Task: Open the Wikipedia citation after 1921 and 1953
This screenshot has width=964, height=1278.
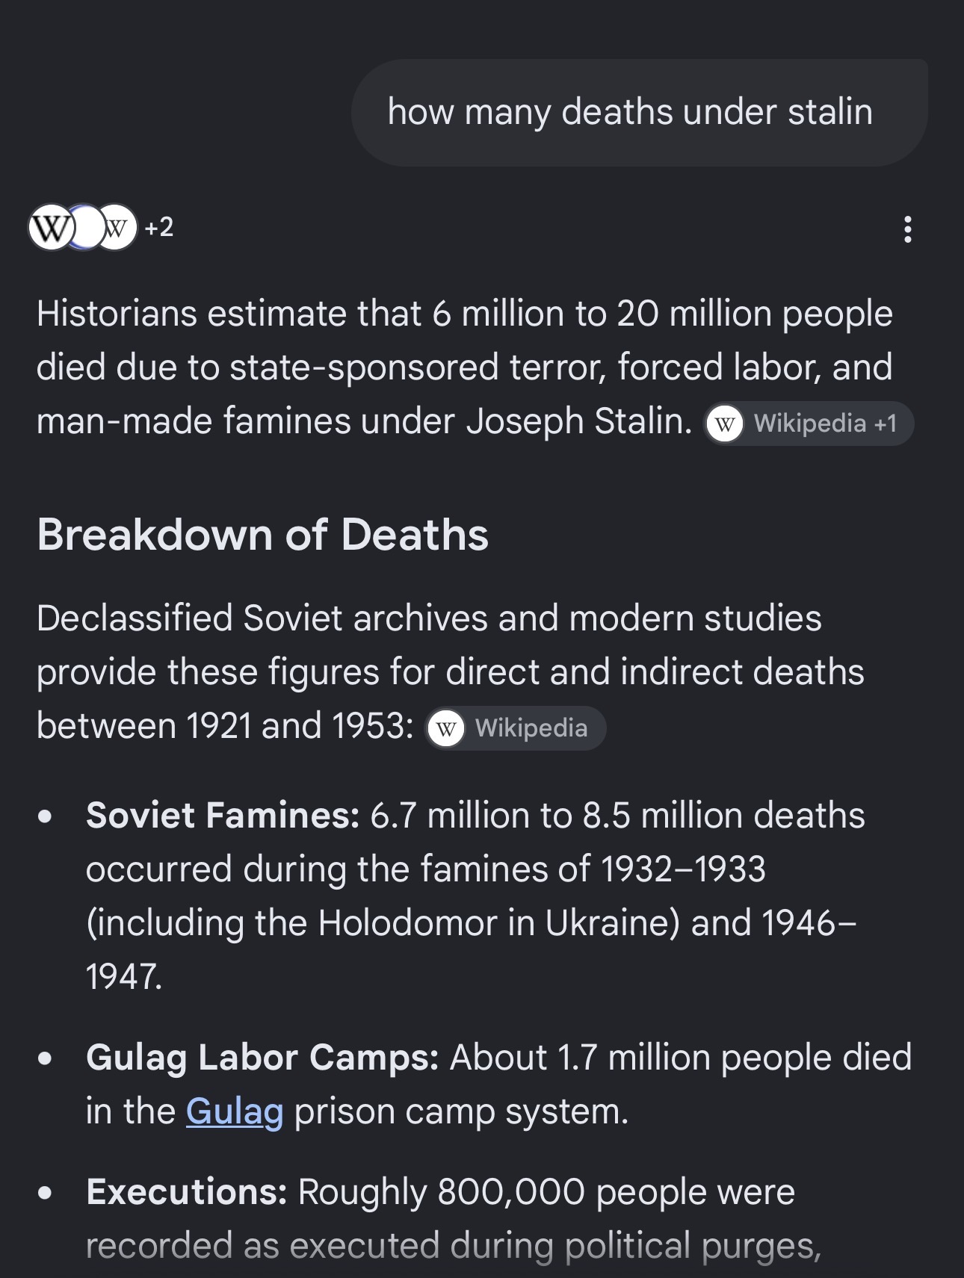Action: coord(516,728)
